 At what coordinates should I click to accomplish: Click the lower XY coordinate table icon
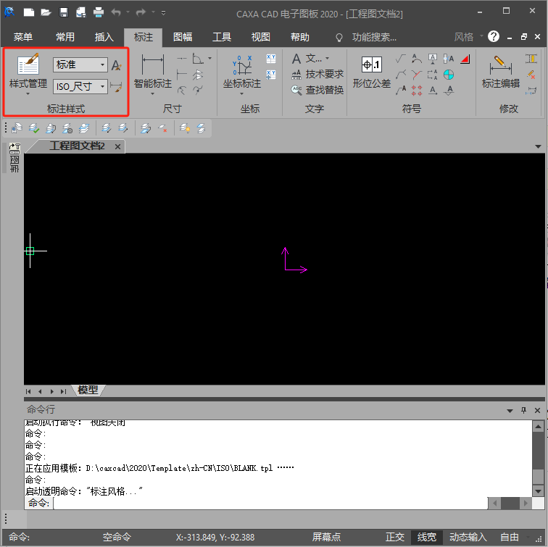click(271, 75)
